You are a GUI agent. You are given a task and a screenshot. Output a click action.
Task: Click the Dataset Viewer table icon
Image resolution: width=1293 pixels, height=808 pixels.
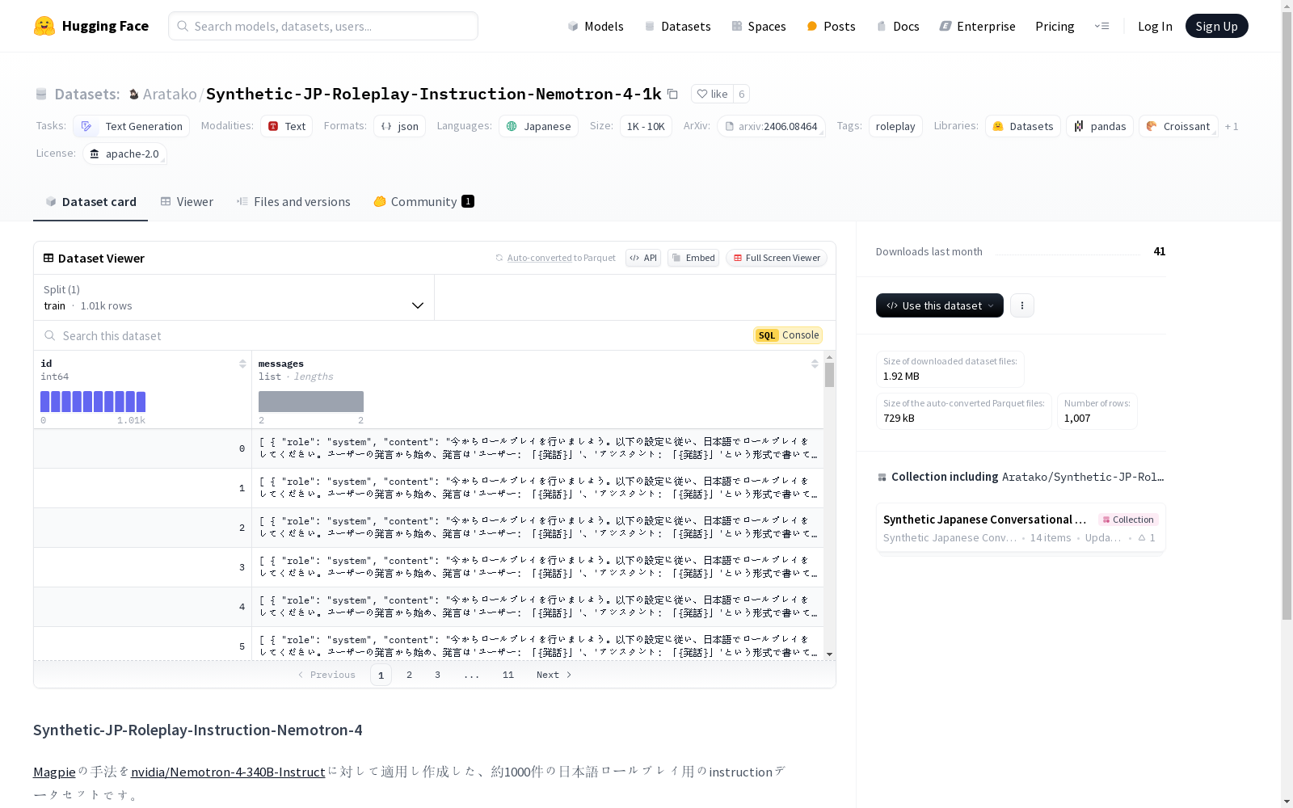(x=48, y=258)
